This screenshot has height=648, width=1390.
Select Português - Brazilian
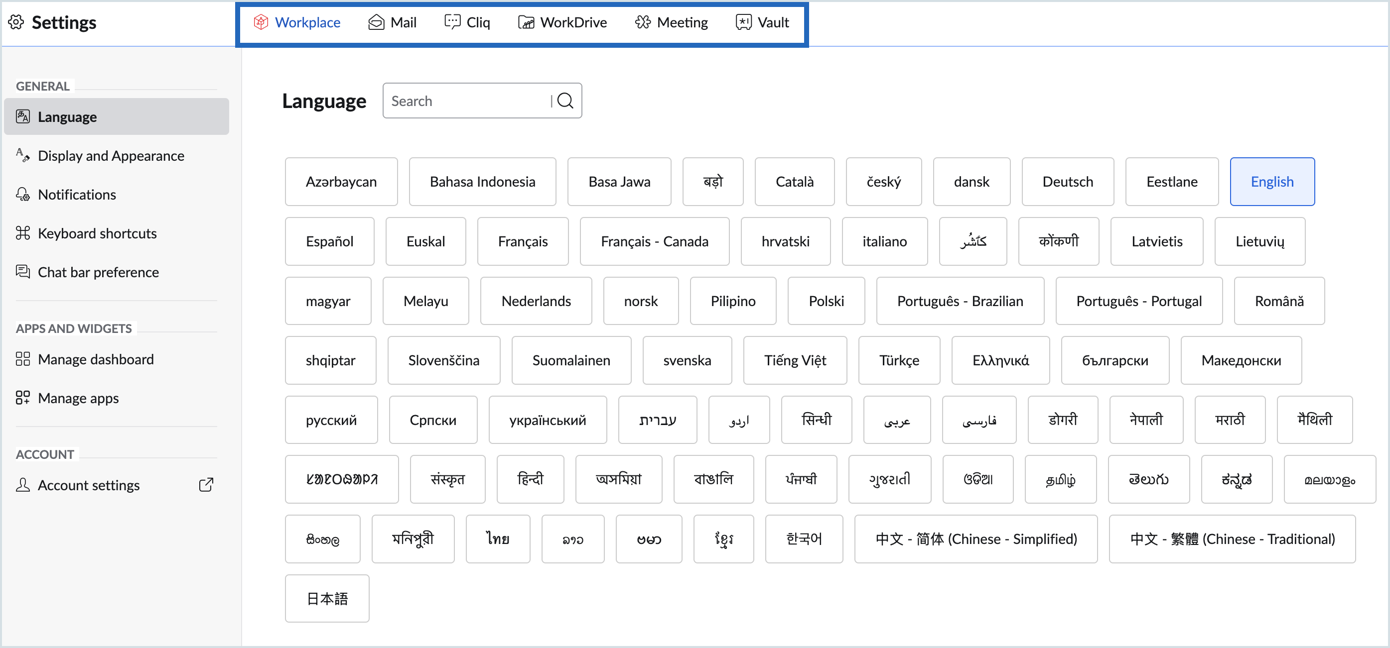pyautogui.click(x=960, y=301)
